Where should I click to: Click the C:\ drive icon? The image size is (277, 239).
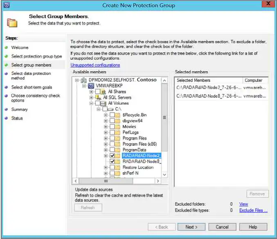110,109
